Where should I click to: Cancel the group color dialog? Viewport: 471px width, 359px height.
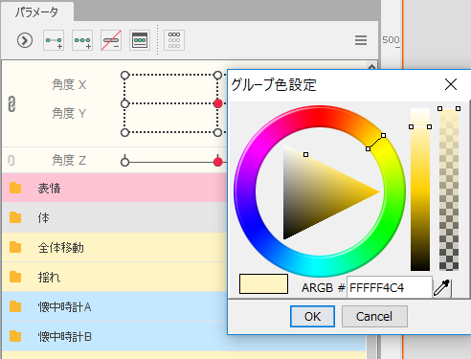click(374, 316)
